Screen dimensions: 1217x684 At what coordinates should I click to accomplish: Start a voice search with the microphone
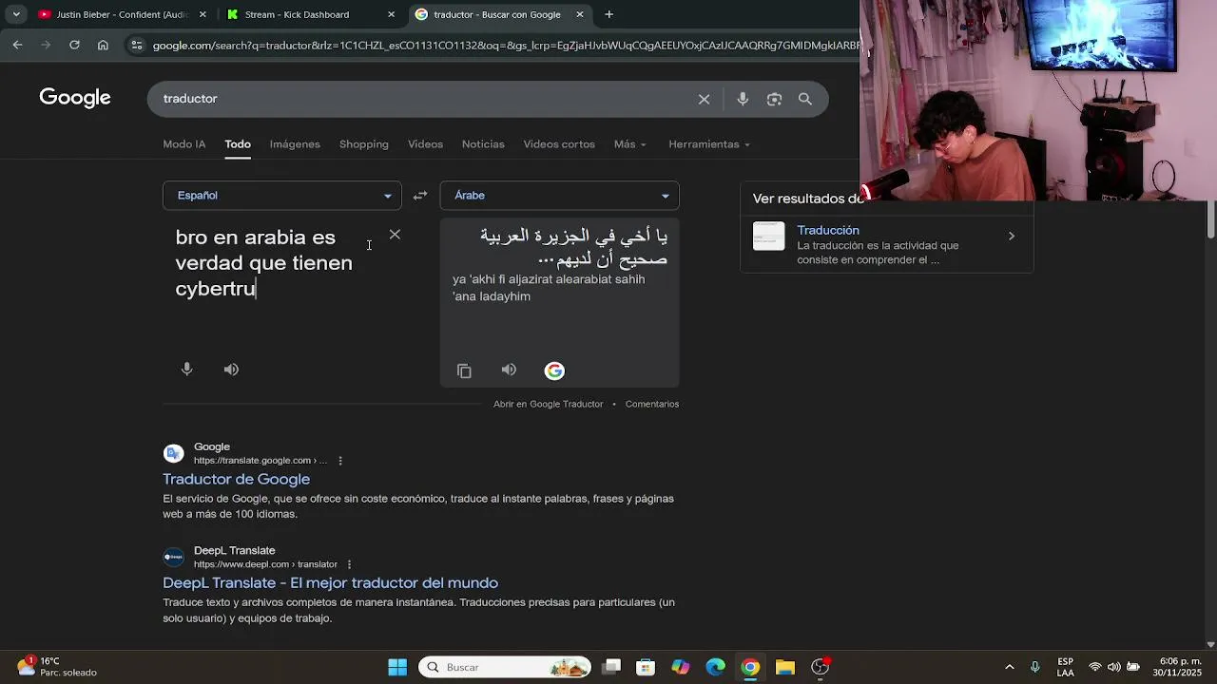(x=743, y=99)
